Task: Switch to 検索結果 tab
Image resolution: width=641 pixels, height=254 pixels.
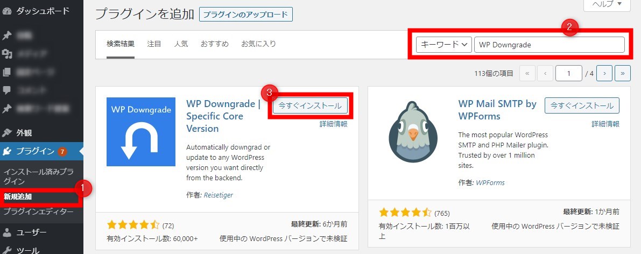Action: coord(121,44)
